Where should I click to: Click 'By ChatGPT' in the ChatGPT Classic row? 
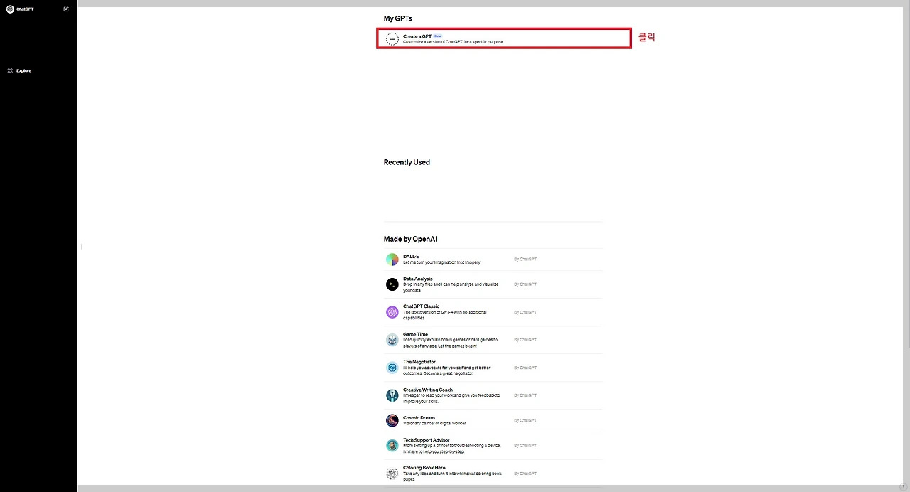pos(525,312)
